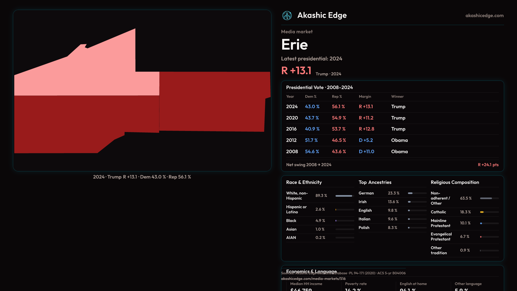The image size is (517, 291).
Task: Click the R +13.1 headline margin
Action: (x=296, y=71)
